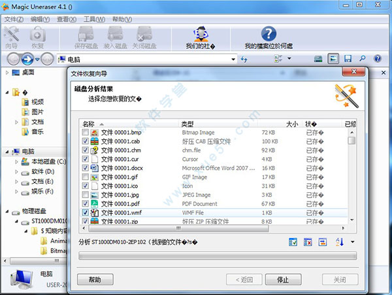Expand the 桌面 desktop tree node
Image resolution: width=392 pixels, height=295 pixels.
click(x=7, y=73)
